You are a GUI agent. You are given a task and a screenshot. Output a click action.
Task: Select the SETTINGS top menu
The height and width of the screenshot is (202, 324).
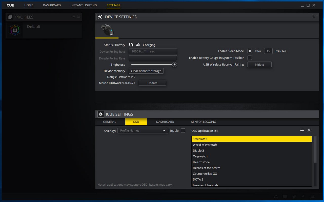[x=113, y=5]
